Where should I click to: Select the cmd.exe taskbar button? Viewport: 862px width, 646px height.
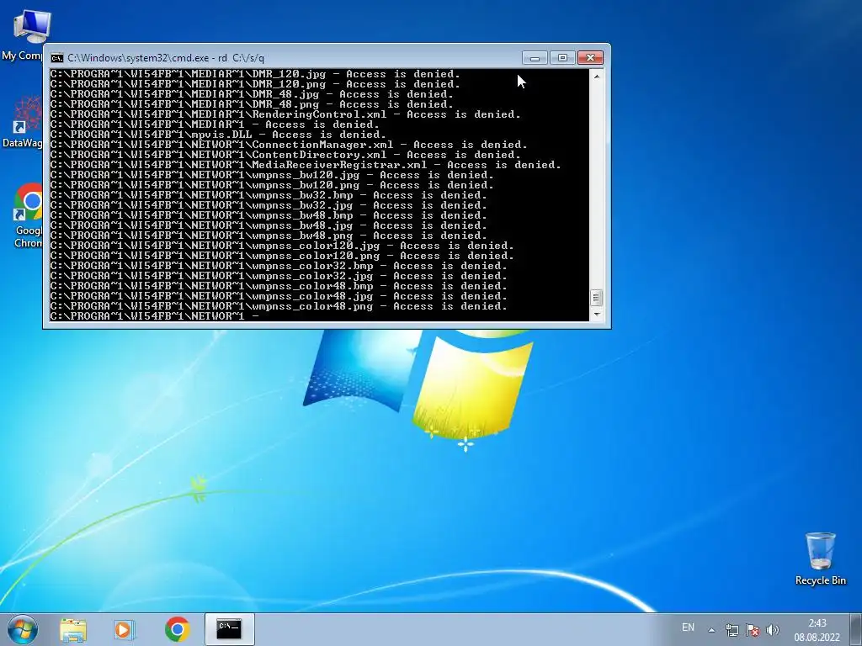[229, 629]
